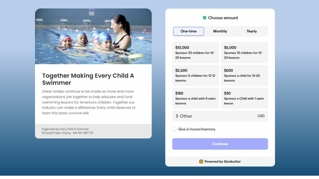This screenshot has width=319, height=179.
Task: Select the One-time donation tab
Action: 189,31
